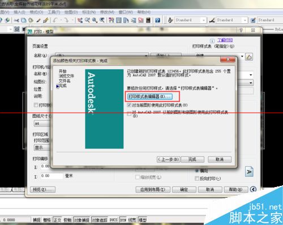Select the Pan realtime tool icon
Image resolution: width=283 pixels, height=225 pixels.
pyautogui.click(x=80, y=20)
